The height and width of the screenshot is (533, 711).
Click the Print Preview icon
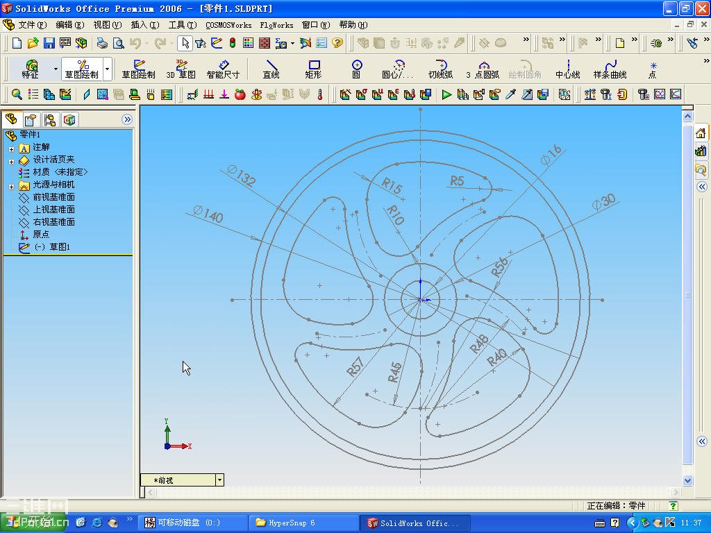pos(118,43)
